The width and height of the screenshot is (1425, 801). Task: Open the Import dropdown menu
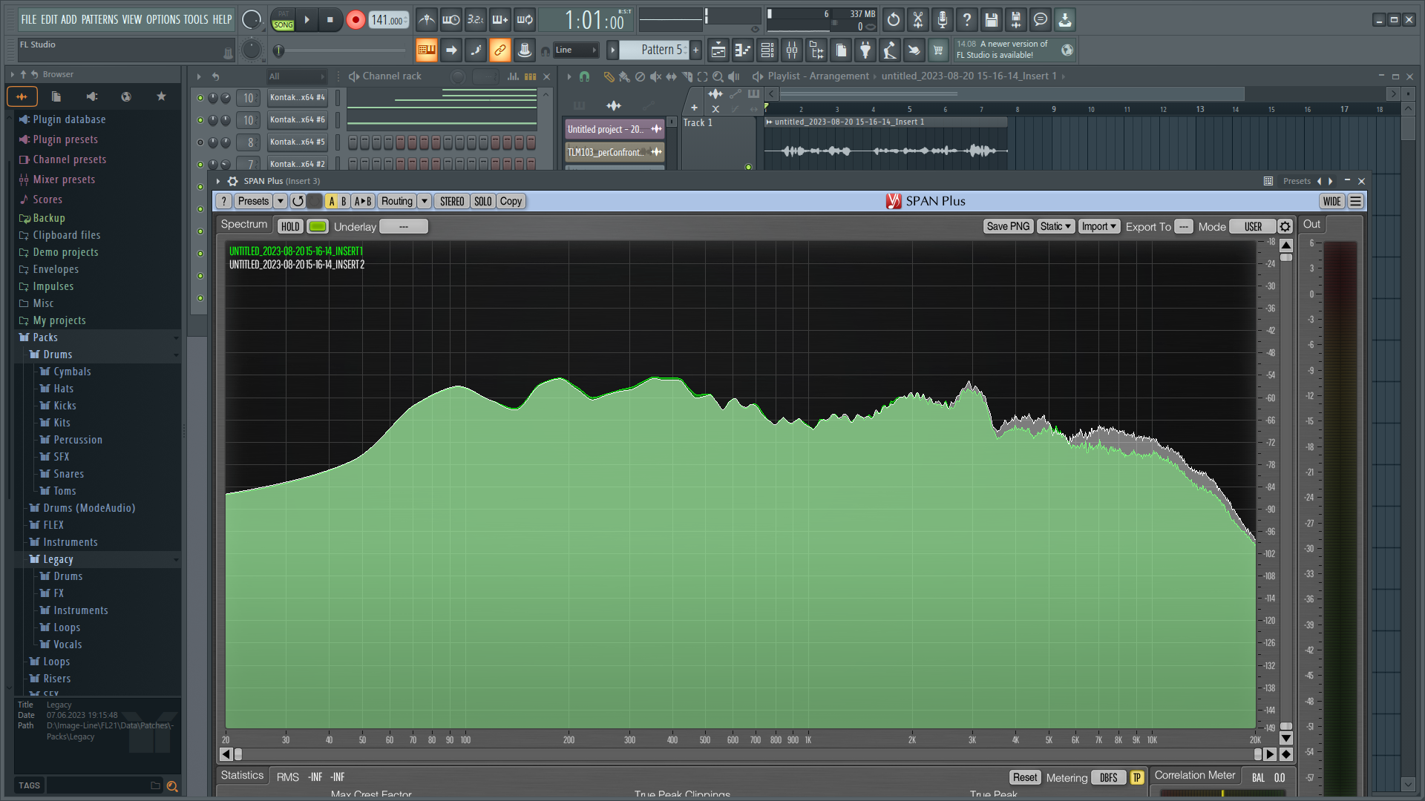[x=1098, y=227]
